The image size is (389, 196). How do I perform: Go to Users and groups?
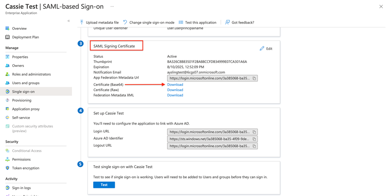click(x=25, y=83)
